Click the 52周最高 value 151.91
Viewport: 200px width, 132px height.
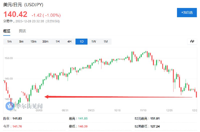point(155,119)
